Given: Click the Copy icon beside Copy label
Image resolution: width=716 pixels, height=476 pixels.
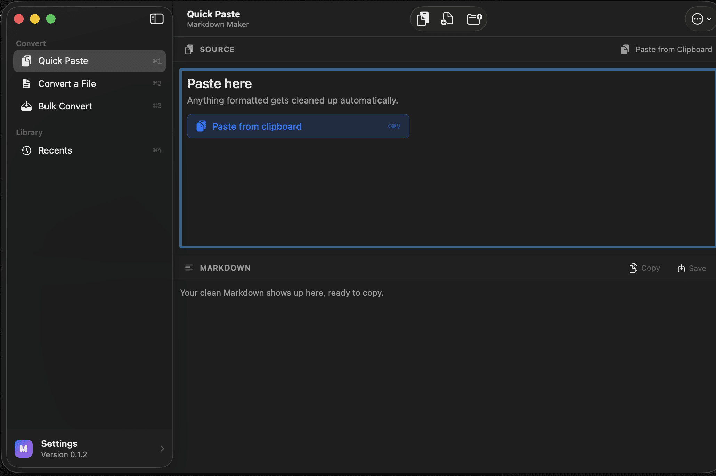Looking at the screenshot, I should click(633, 268).
